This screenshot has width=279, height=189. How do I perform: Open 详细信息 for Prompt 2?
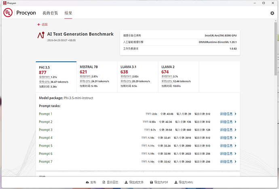(x=228, y=122)
